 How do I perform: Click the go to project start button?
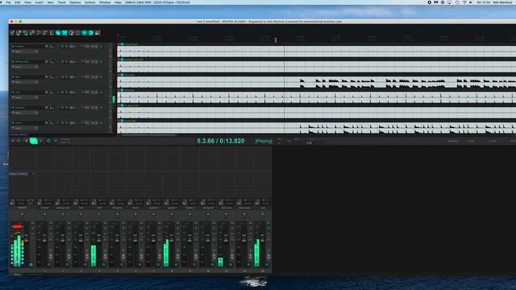coord(13,141)
